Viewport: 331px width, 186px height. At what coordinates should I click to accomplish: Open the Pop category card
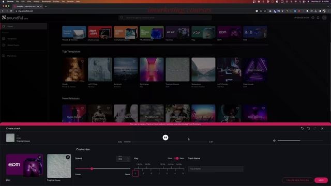pos(203,32)
